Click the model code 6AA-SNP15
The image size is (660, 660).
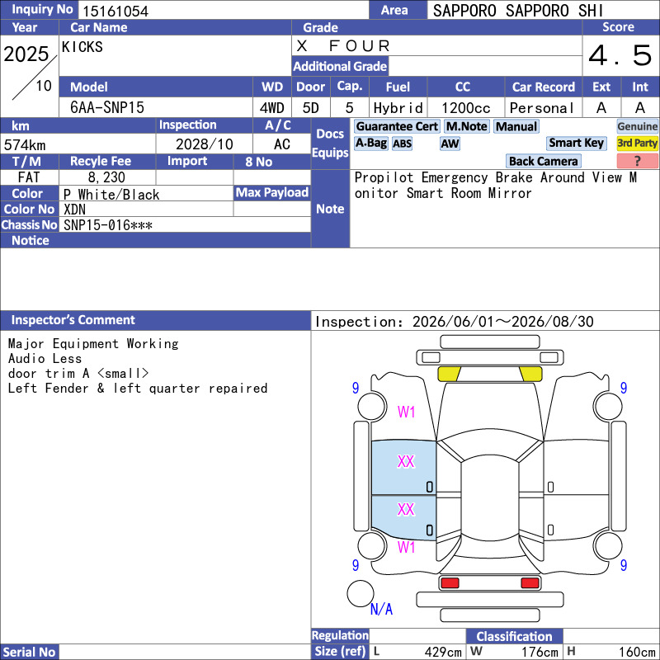click(107, 108)
